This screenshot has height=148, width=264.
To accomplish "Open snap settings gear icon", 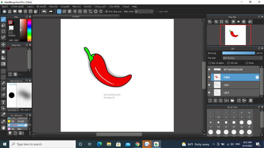I will tap(101, 11).
